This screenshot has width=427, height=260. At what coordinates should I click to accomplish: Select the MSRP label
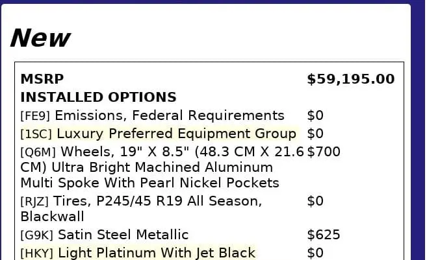coord(42,80)
